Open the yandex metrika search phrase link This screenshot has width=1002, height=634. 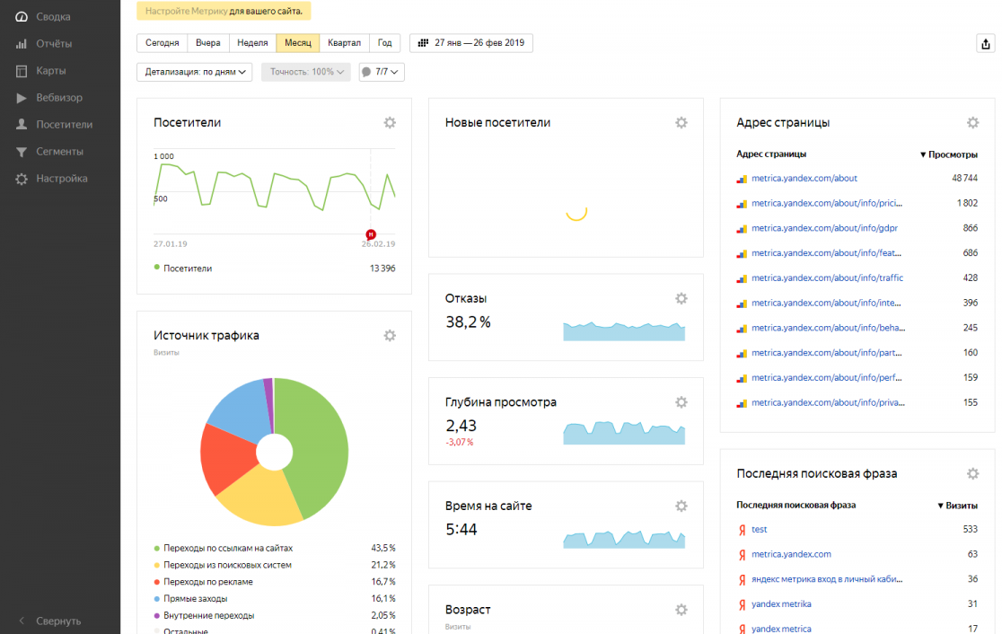781,604
